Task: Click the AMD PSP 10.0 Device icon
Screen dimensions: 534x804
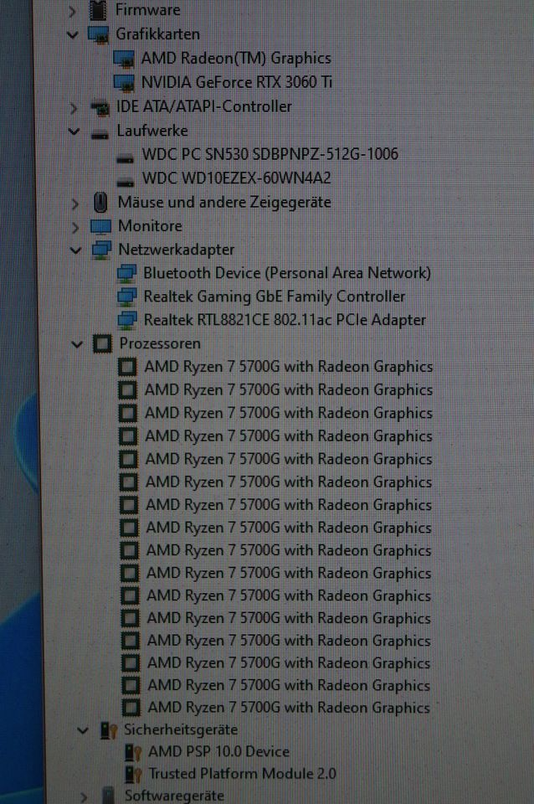Action: (x=133, y=753)
